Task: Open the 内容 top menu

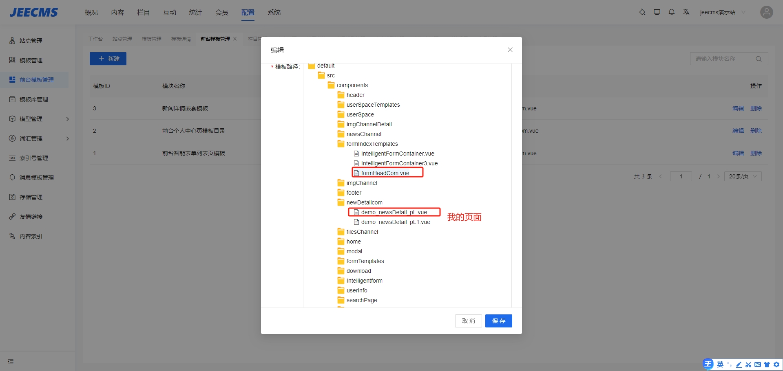Action: click(117, 13)
